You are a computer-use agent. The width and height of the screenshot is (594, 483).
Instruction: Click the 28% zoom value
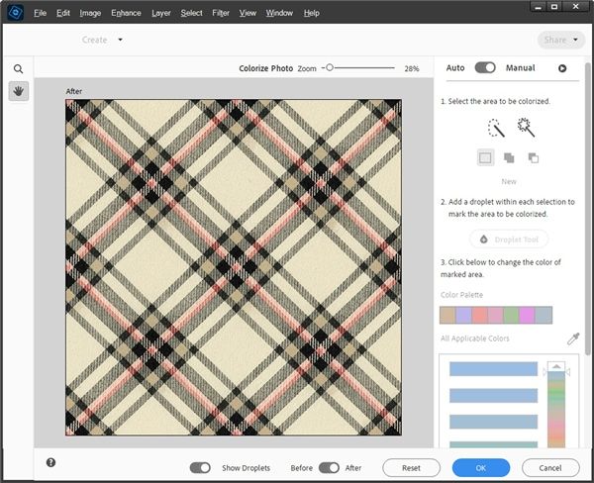tap(412, 68)
